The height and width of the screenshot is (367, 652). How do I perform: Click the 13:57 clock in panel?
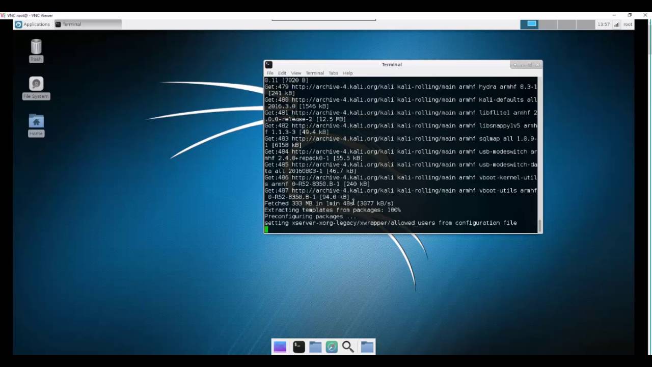604,24
